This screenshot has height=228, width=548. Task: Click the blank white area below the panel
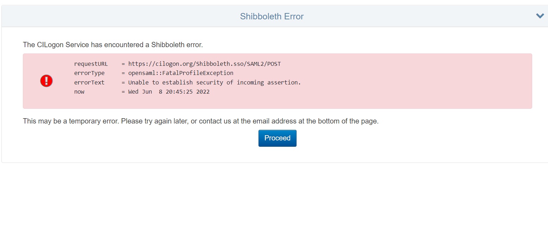pyautogui.click(x=274, y=195)
